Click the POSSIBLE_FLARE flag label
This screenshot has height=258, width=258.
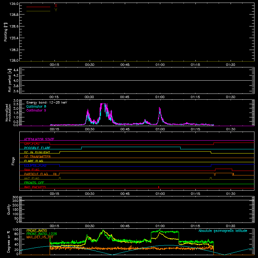coord(37,148)
